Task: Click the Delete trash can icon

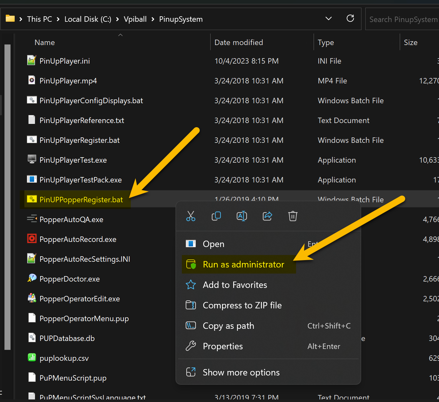Action: (293, 216)
